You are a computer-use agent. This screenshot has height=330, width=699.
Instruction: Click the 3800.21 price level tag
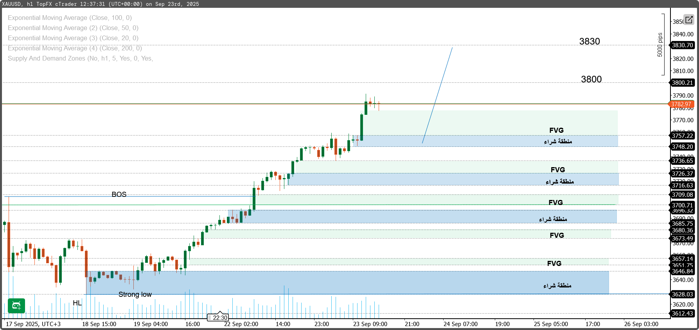pos(683,83)
